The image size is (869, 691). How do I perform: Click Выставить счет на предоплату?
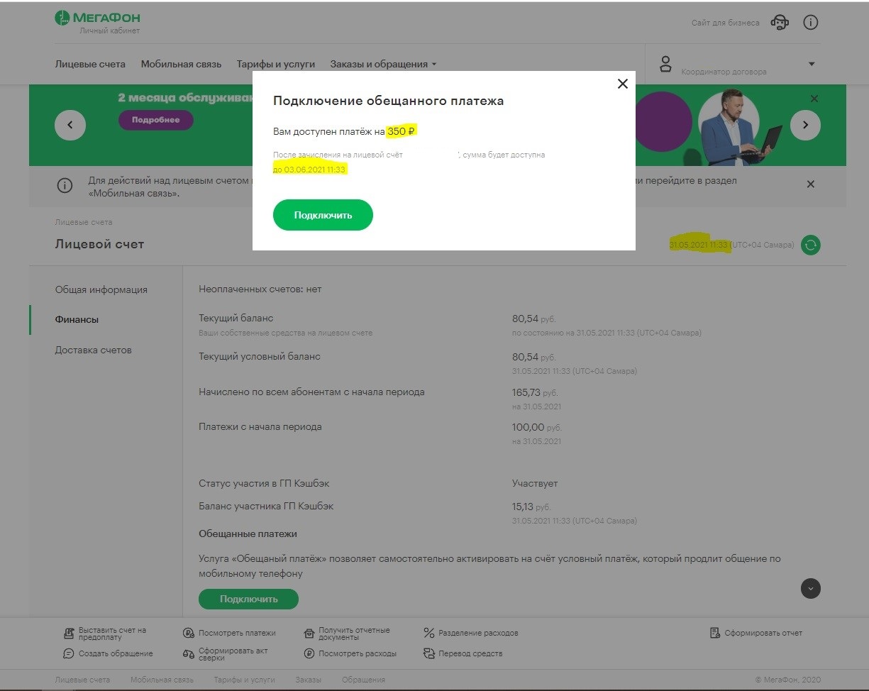(x=105, y=634)
